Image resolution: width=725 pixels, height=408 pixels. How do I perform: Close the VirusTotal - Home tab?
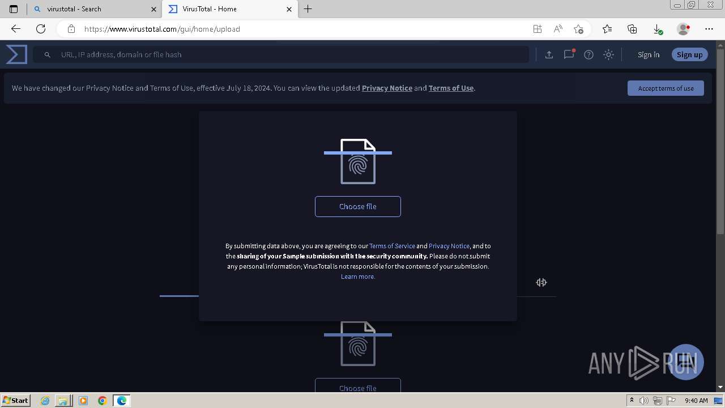[289, 9]
